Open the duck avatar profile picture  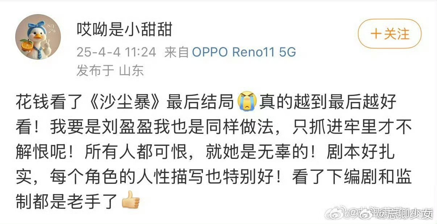(x=38, y=37)
